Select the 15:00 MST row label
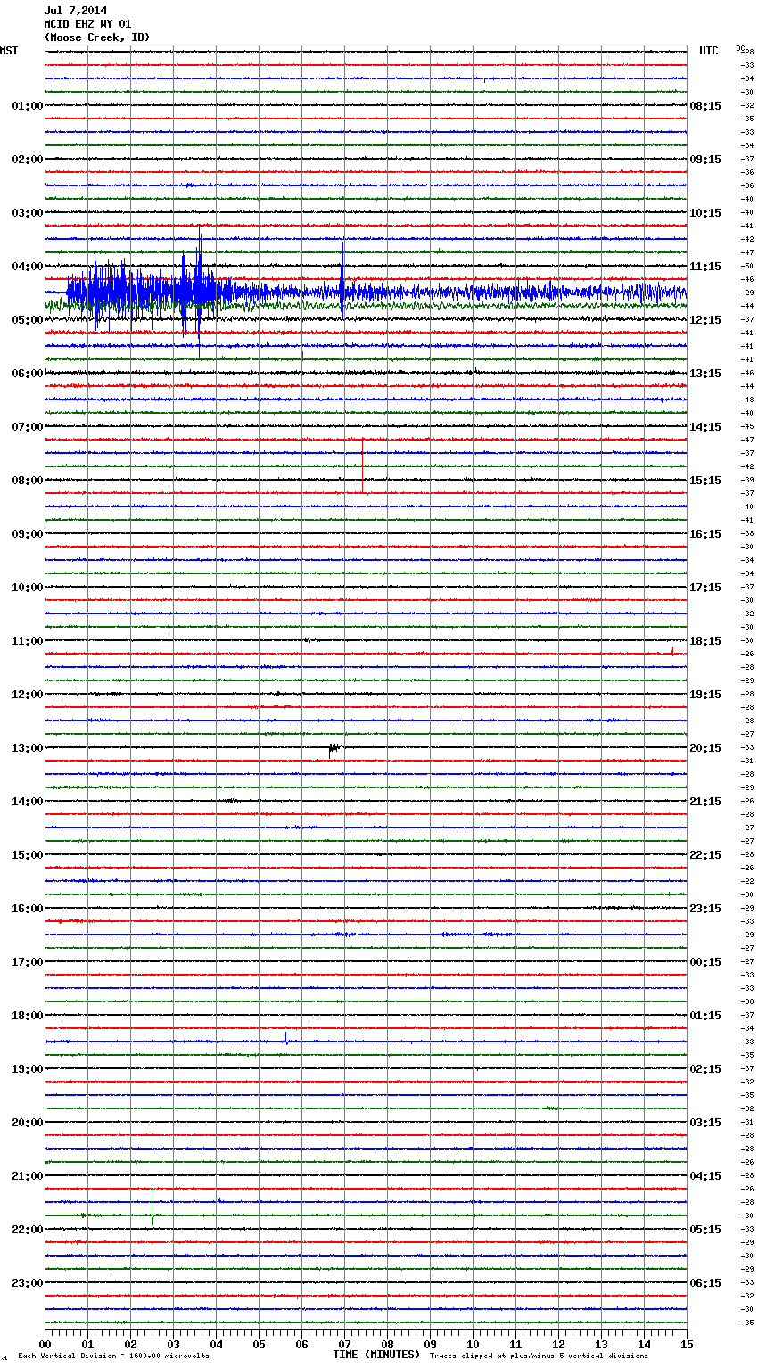Viewport: 758px width, 1368px height. pyautogui.click(x=28, y=855)
